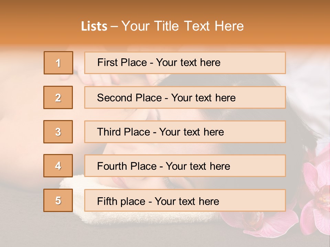Click 'Your text here' in Fifth place row
The width and height of the screenshot is (330, 247).
pos(187,201)
